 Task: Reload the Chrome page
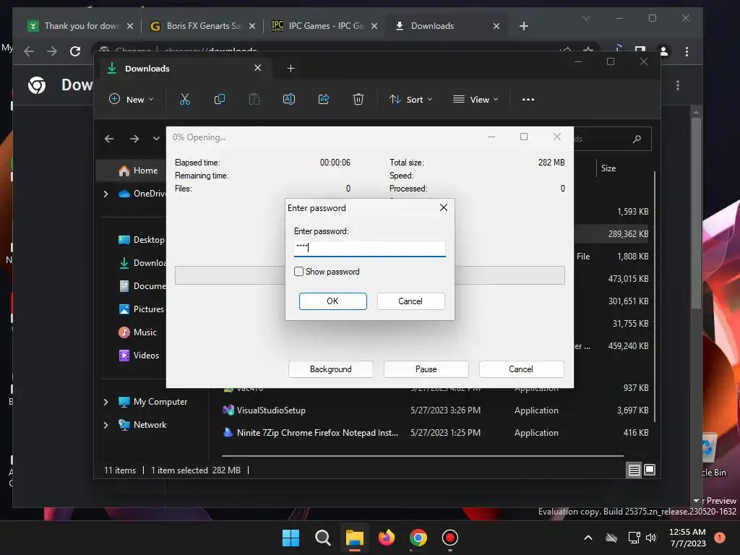[x=75, y=51]
